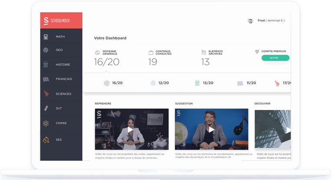
Task: Click the temple icon beside Histoire
Action: [x=46, y=65]
